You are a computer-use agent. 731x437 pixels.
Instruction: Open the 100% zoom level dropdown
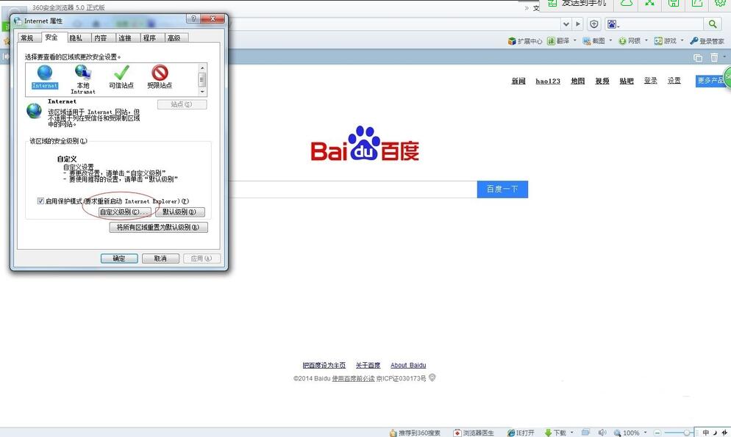[x=645, y=433]
